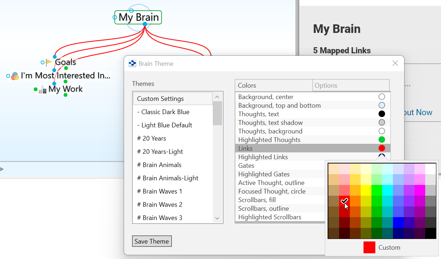Click the blue gate below My Brain thought
The width and height of the screenshot is (441, 259).
pos(145,24)
